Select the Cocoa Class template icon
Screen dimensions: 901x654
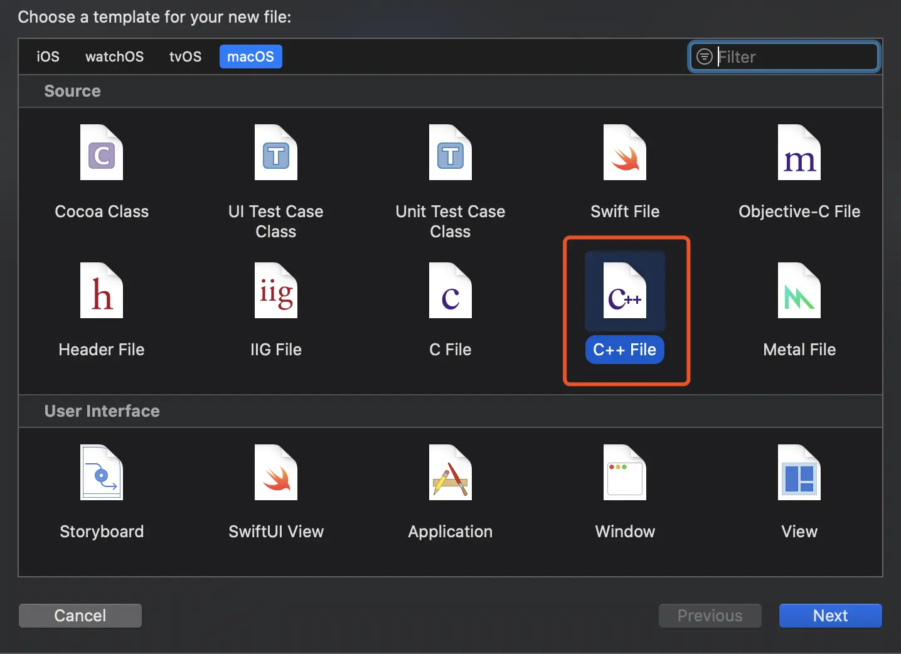102,153
